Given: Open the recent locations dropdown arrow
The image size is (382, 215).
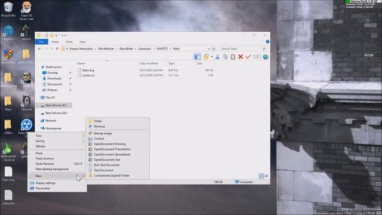Looking at the screenshot, I should point(52,49).
